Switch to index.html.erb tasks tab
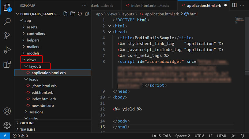 149,5
